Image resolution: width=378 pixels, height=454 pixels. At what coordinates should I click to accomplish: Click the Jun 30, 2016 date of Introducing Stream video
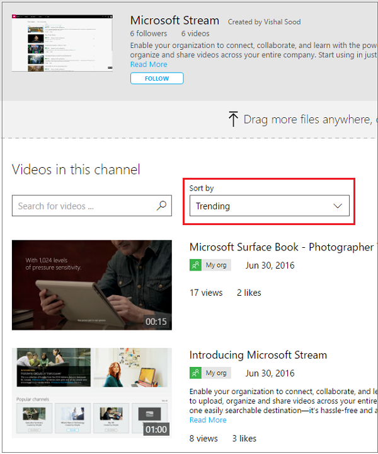(x=270, y=373)
